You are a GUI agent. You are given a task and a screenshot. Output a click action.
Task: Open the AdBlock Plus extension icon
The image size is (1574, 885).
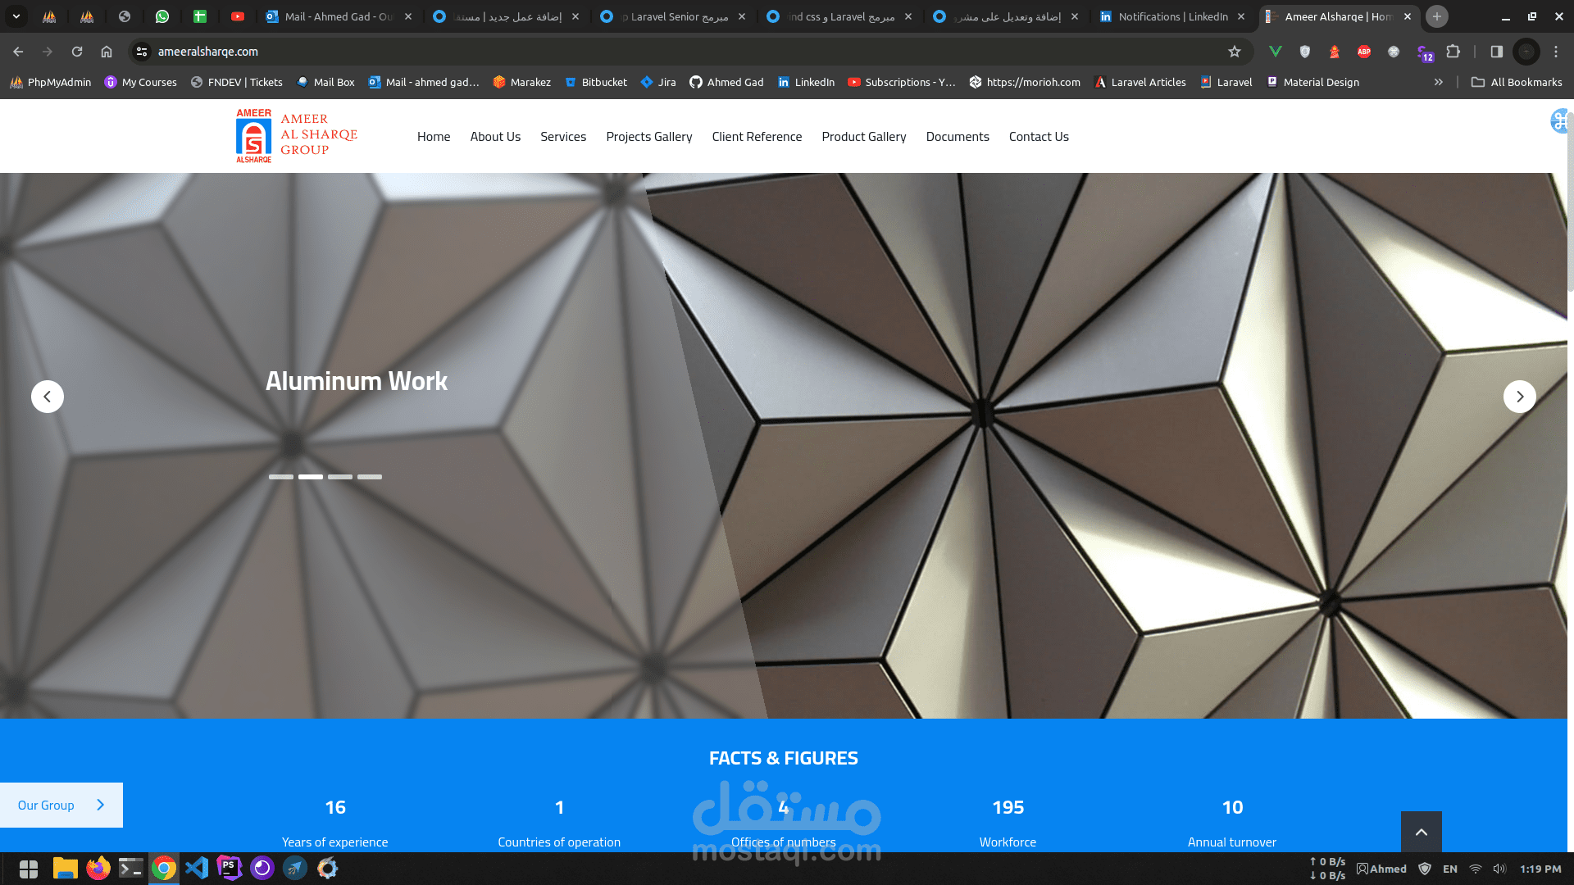1364,52
